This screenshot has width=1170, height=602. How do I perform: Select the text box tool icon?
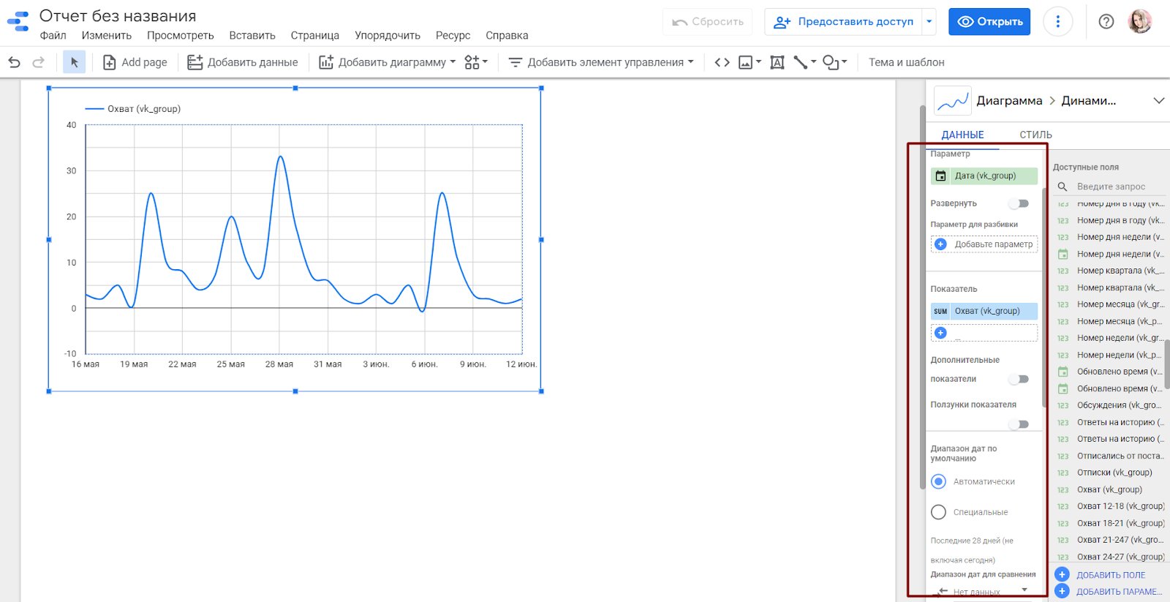click(x=777, y=62)
